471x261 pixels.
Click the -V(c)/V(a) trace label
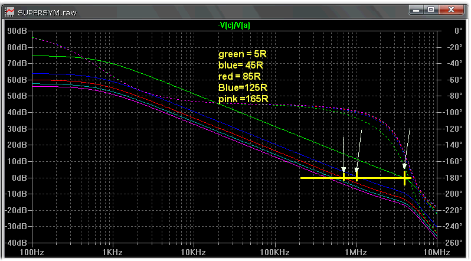click(234, 25)
